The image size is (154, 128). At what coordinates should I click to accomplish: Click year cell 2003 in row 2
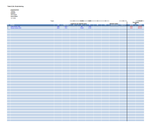58,28
